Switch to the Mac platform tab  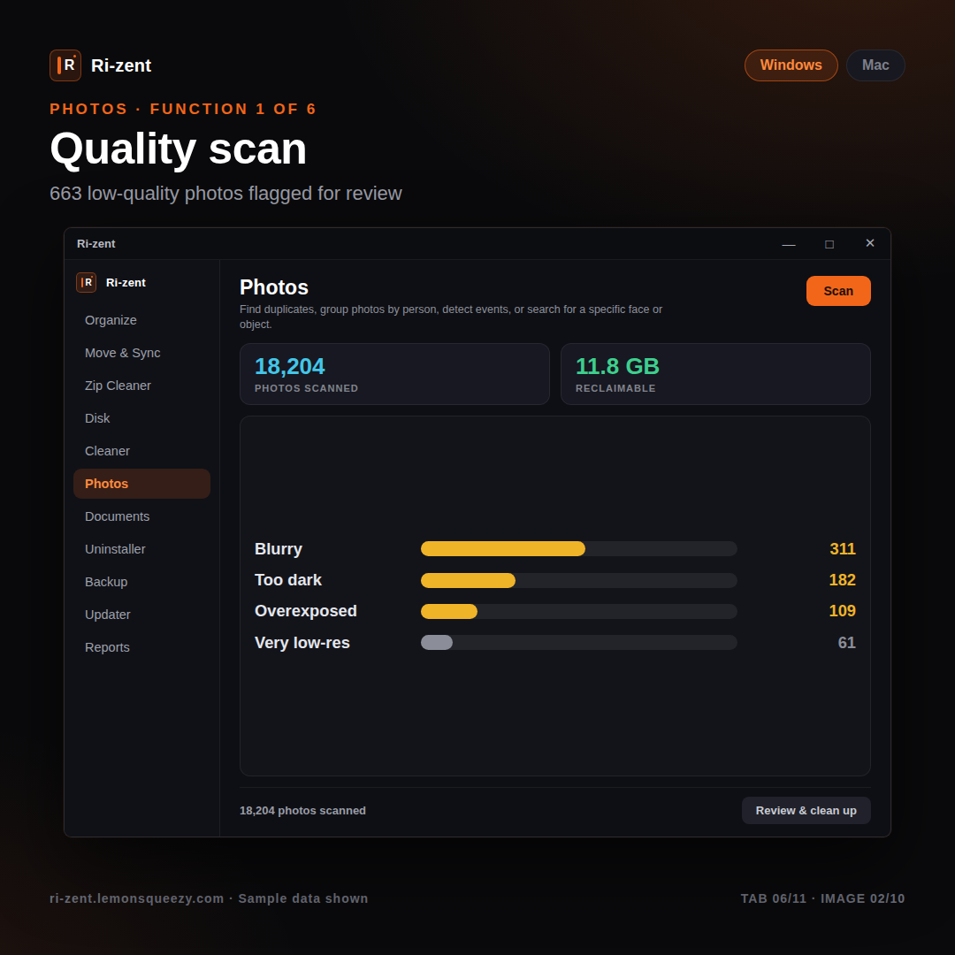[875, 65]
